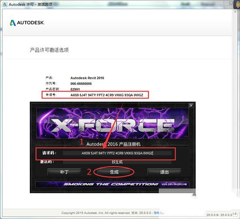Click the 产品许可激活选项 heading
Screen dimensions: 240x219
pos(49,50)
